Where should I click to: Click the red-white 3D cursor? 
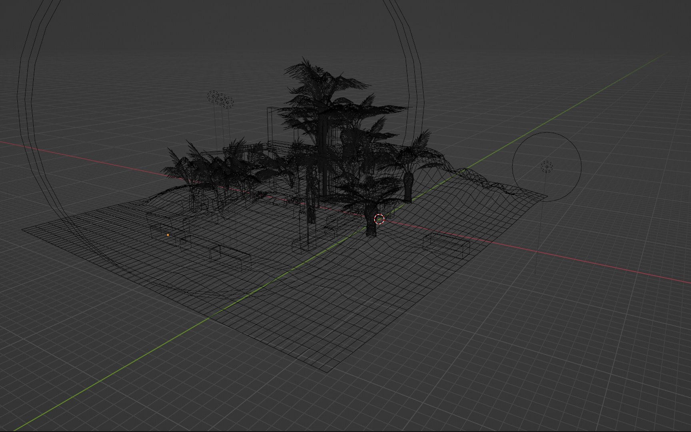click(x=379, y=219)
